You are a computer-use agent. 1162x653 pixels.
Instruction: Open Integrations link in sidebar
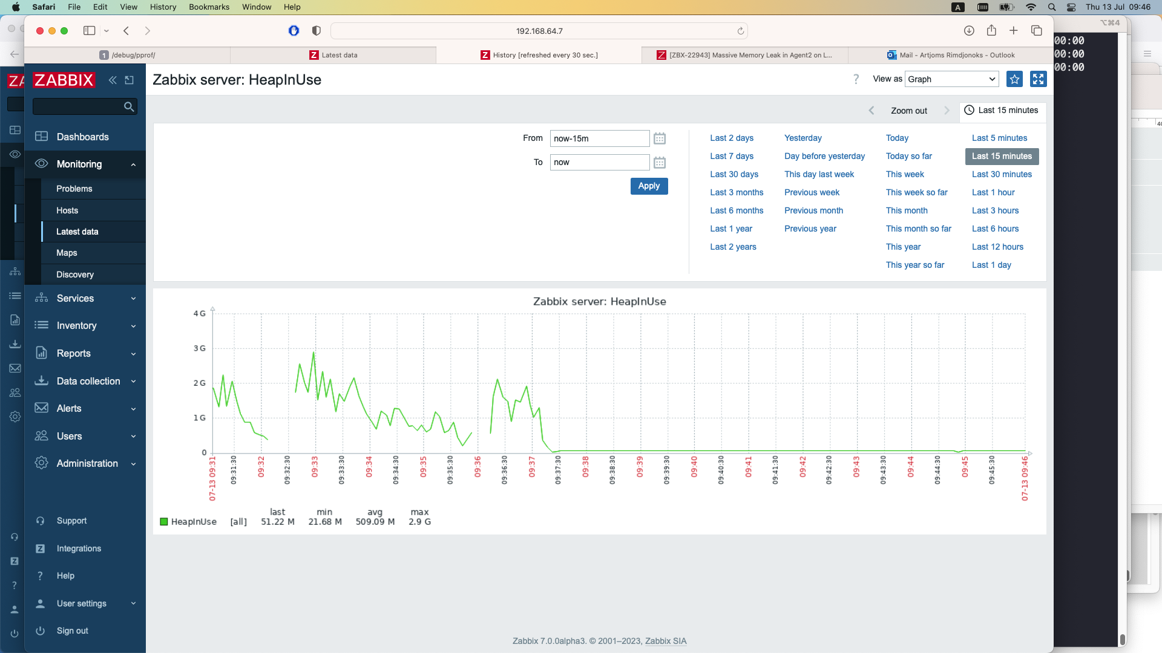79,549
